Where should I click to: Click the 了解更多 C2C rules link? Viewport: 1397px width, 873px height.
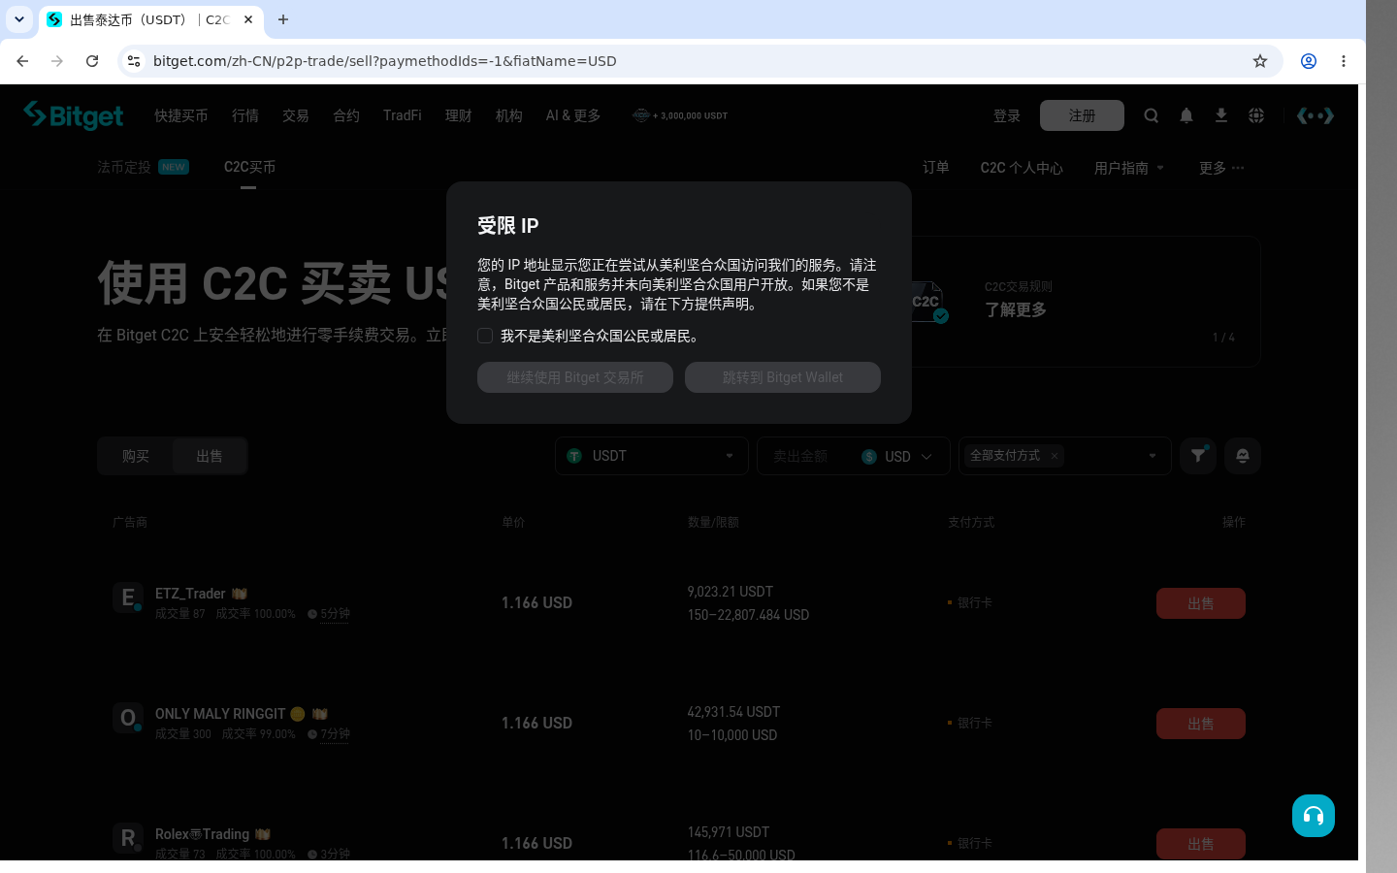1016,309
